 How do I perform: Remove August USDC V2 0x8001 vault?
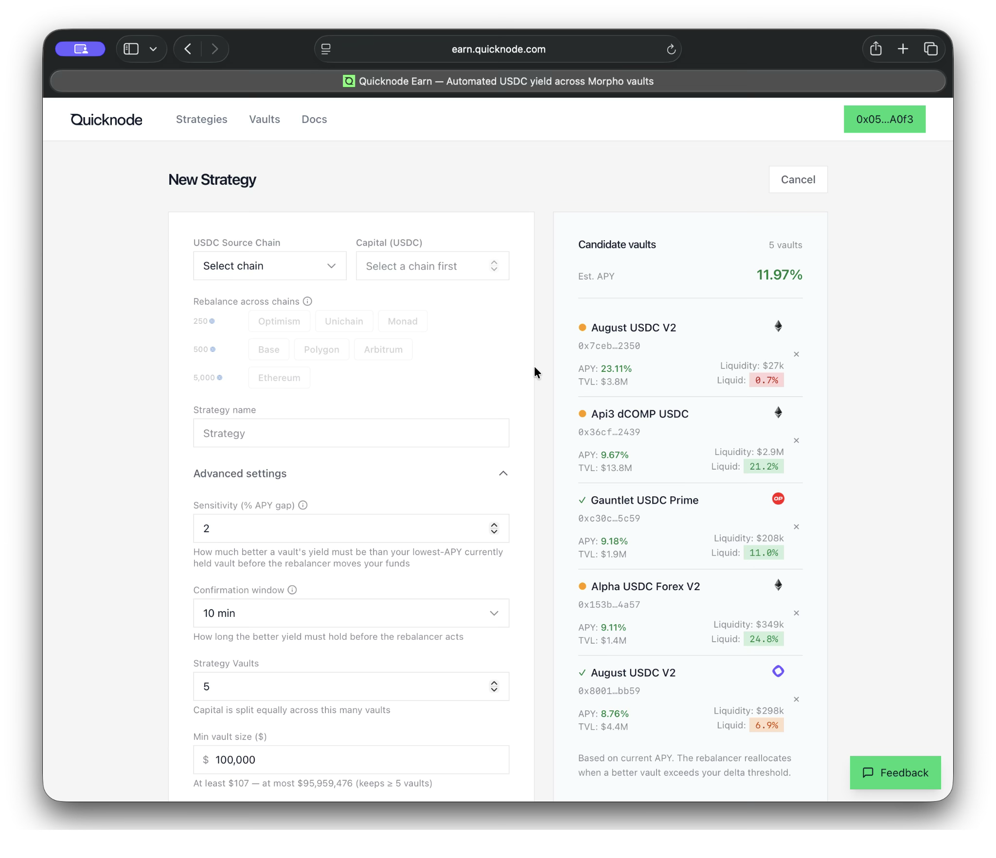tap(796, 700)
